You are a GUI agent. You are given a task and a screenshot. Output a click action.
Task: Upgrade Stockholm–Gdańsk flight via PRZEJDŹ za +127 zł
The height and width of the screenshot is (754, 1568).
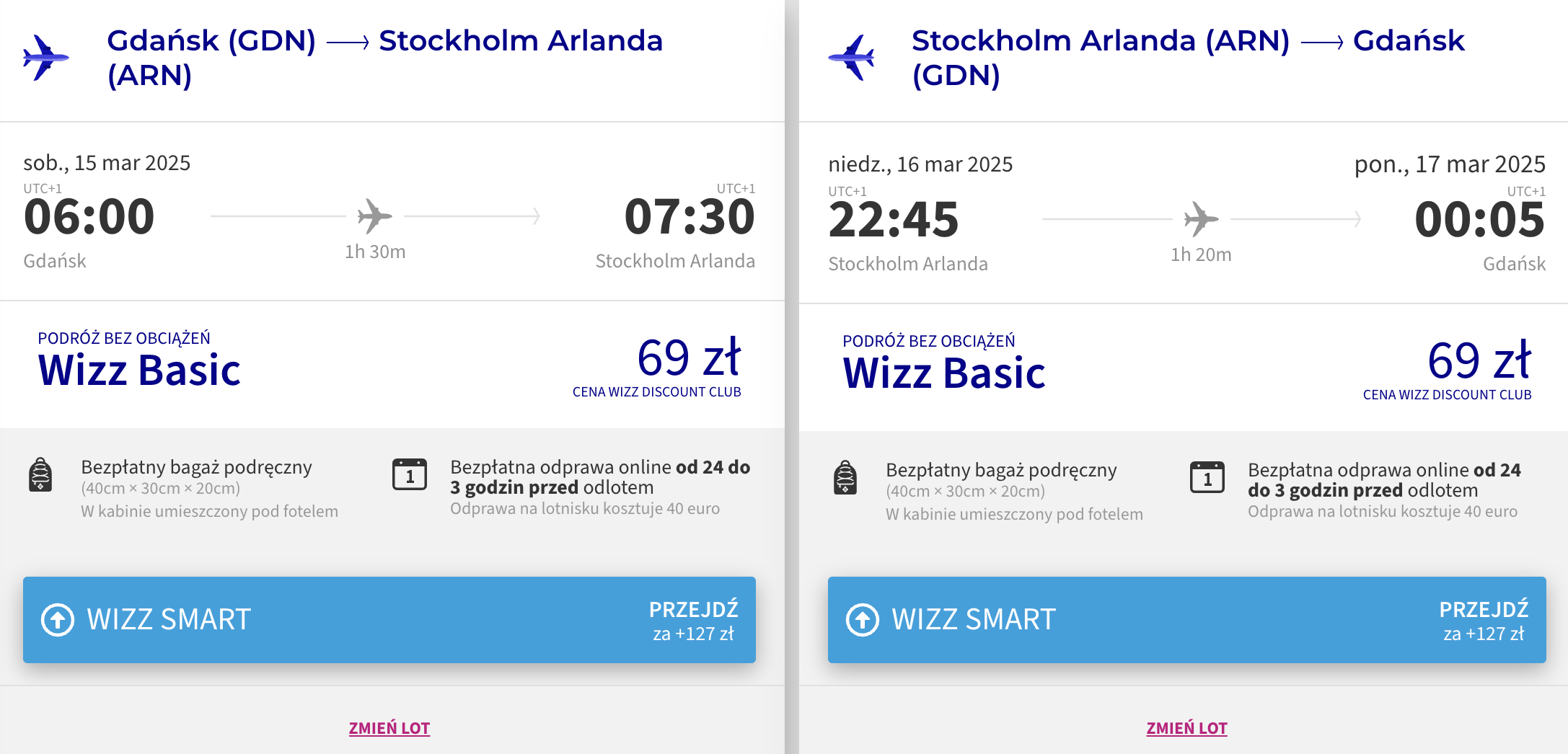1484,620
